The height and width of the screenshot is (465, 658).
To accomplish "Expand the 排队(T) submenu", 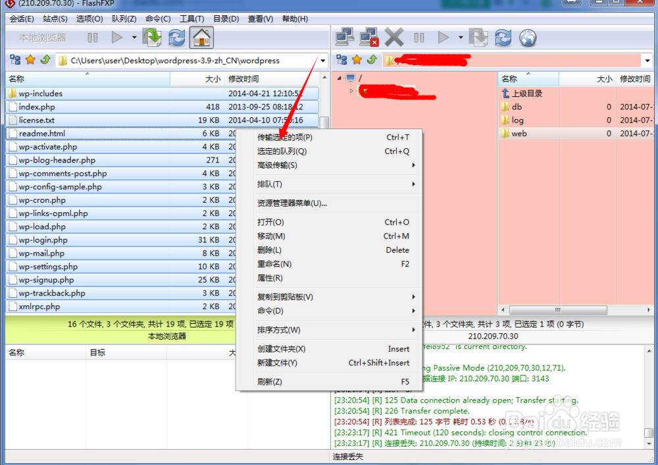I will (330, 184).
